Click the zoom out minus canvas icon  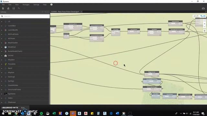point(204,27)
